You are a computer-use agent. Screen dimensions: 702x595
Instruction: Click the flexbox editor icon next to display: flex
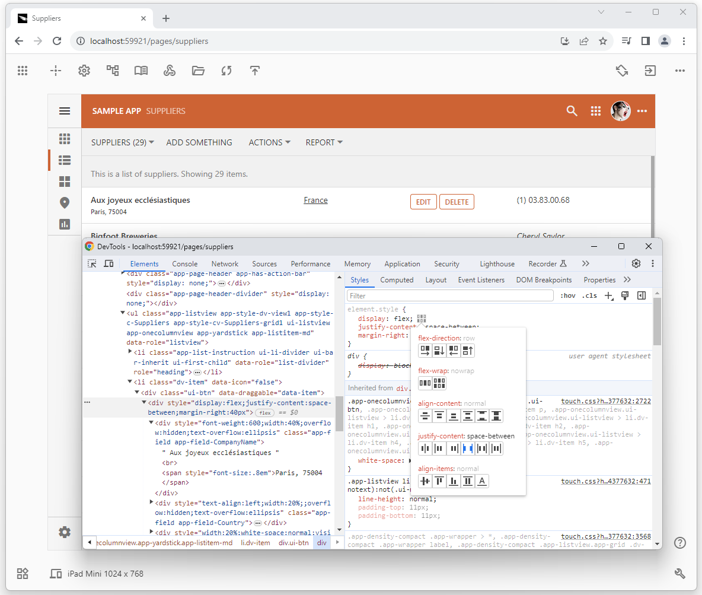(x=422, y=319)
